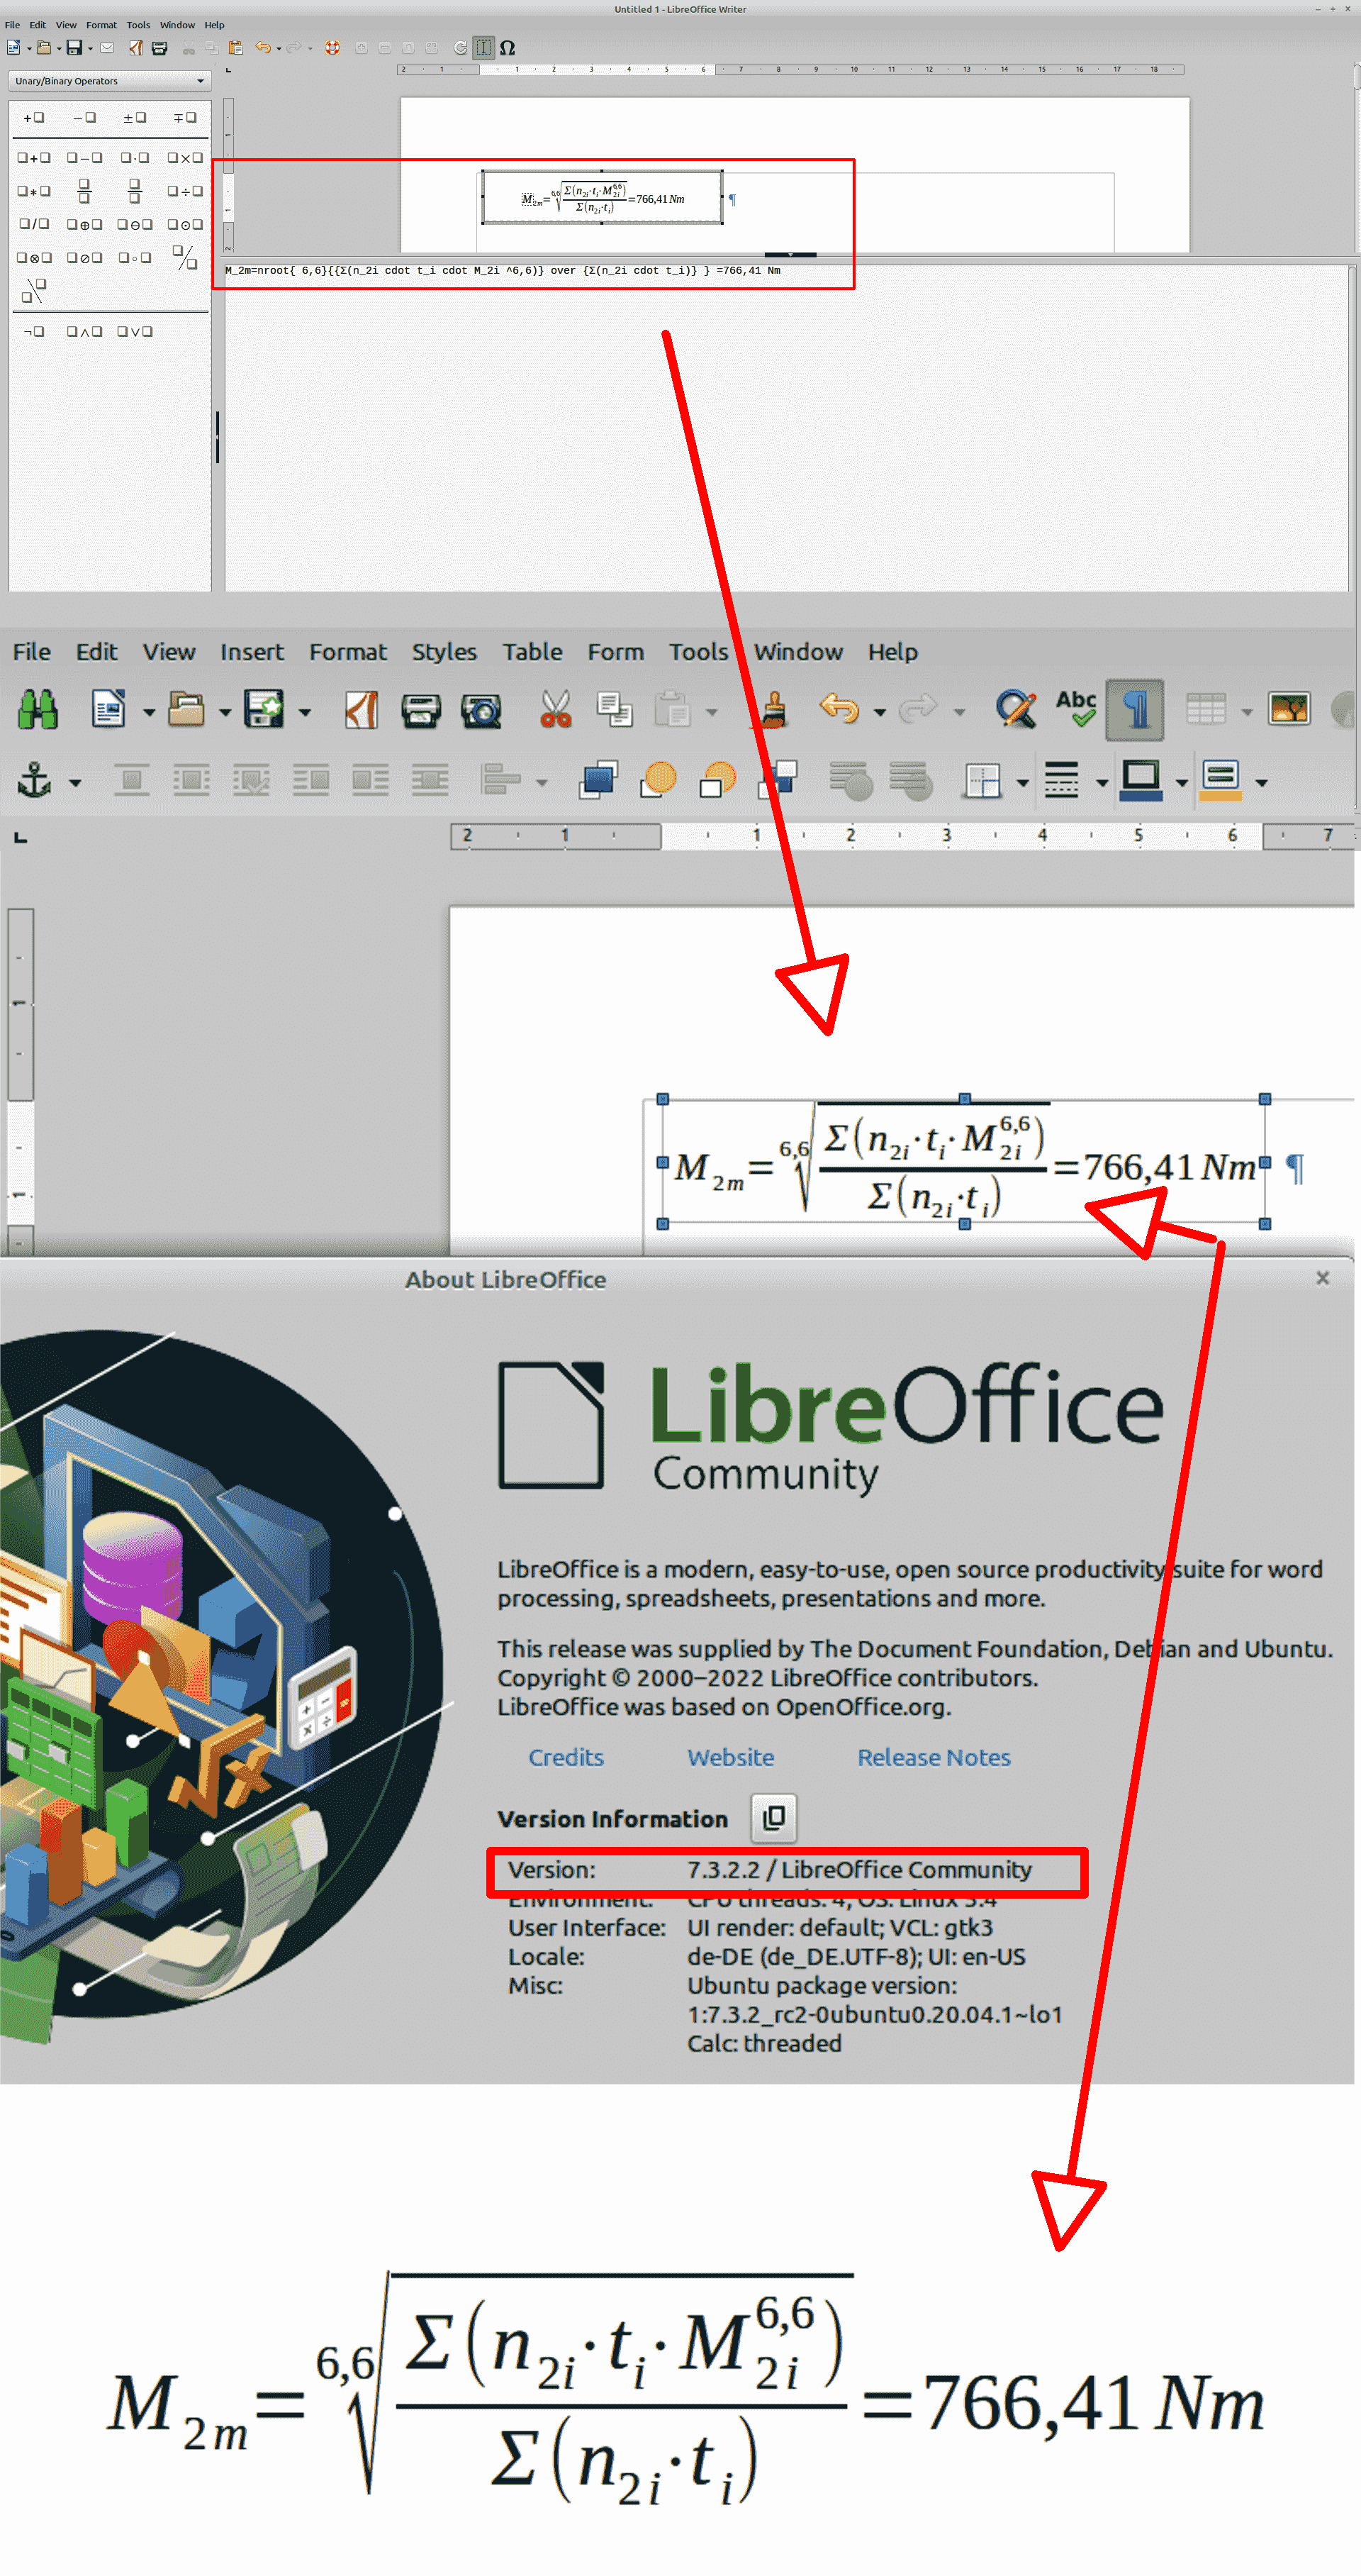Open the Insert menu in the large Writer menu bar
This screenshot has width=1361, height=2576.
(252, 652)
